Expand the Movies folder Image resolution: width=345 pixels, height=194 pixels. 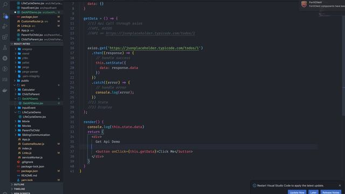(x=37, y=126)
